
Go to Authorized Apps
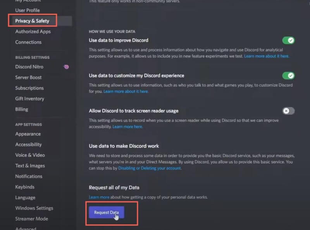[x=33, y=31]
